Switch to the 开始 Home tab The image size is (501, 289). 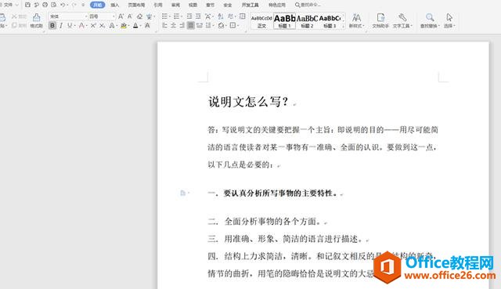coord(97,5)
